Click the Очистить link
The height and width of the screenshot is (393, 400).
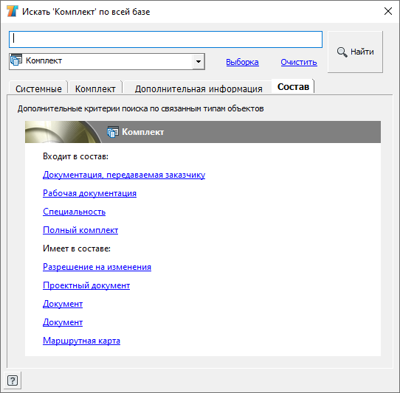(299, 62)
